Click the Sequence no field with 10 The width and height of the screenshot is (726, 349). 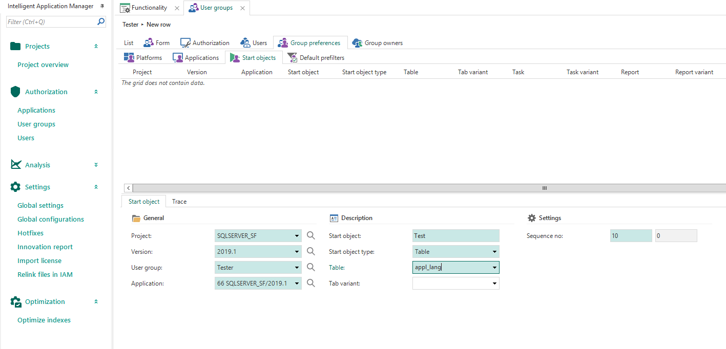(631, 236)
